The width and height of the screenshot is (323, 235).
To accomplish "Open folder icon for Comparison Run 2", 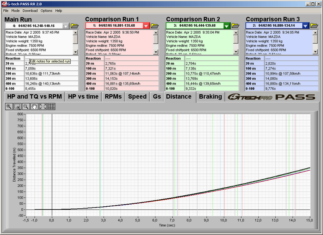I will click(x=235, y=25).
